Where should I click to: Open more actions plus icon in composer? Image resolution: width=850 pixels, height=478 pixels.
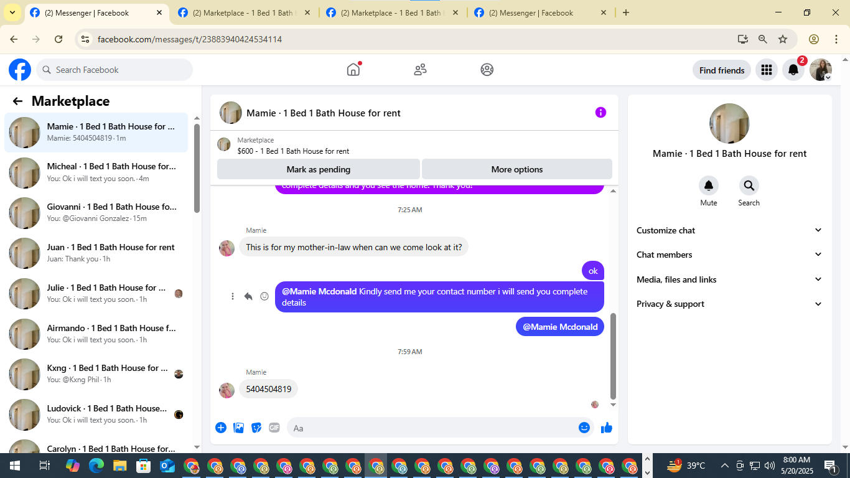click(221, 428)
